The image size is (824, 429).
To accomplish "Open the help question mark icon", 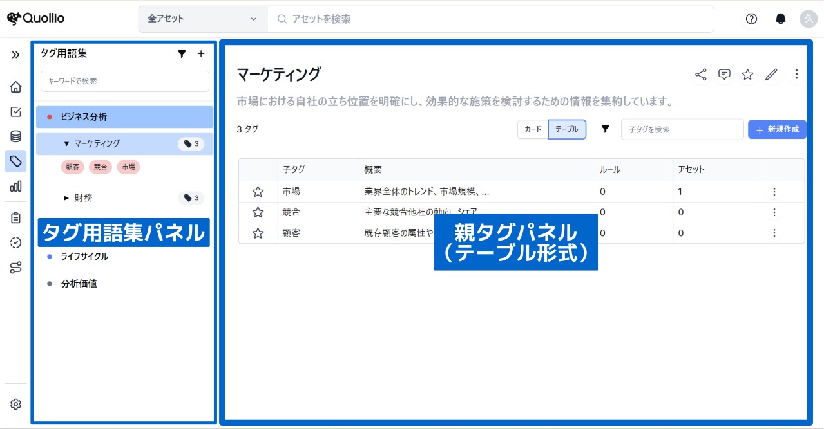I will [x=751, y=19].
